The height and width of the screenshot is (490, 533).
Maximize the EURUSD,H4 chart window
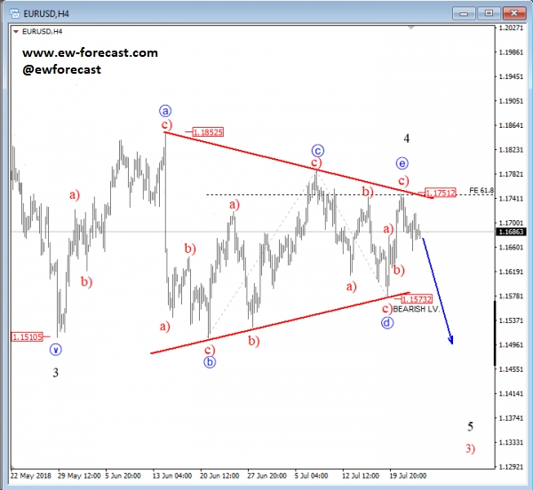(489, 13)
